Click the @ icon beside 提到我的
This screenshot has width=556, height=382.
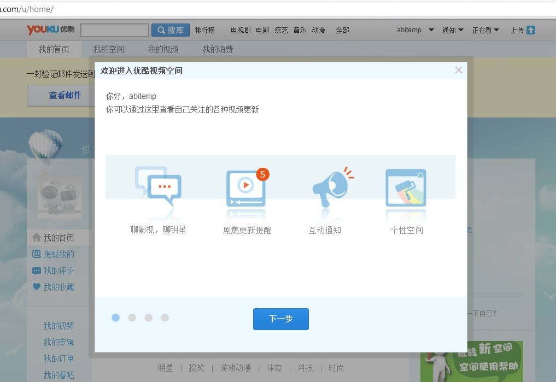coord(36,254)
